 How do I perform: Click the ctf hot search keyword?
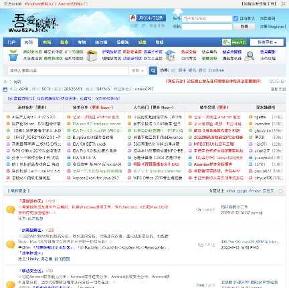[173, 70]
